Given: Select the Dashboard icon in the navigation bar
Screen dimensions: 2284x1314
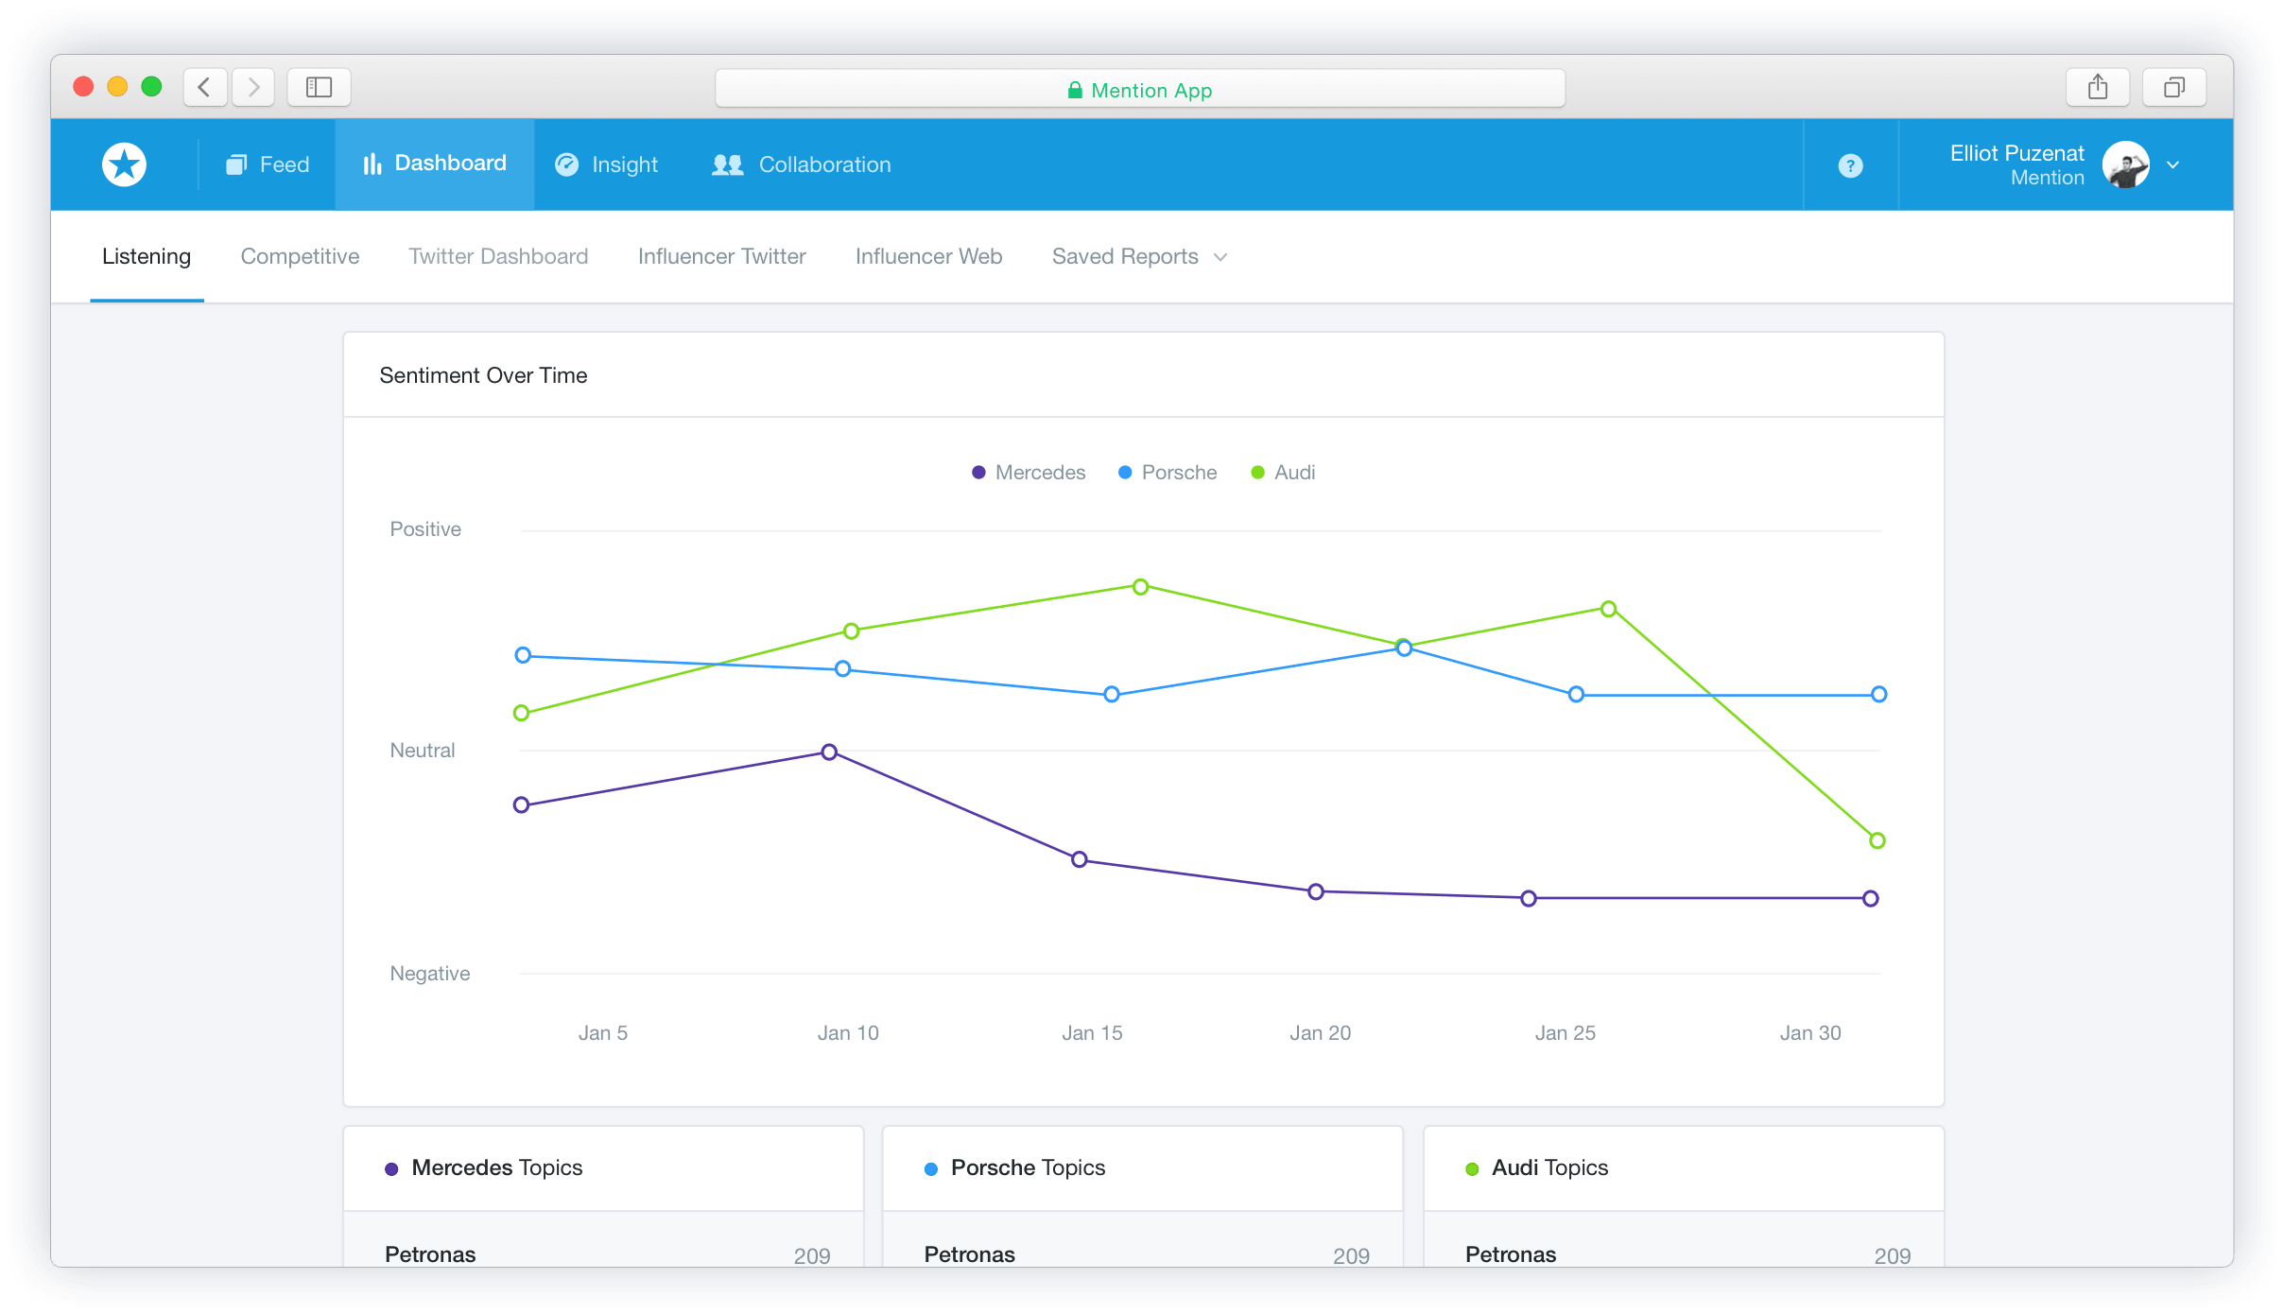Looking at the screenshot, I should (370, 164).
